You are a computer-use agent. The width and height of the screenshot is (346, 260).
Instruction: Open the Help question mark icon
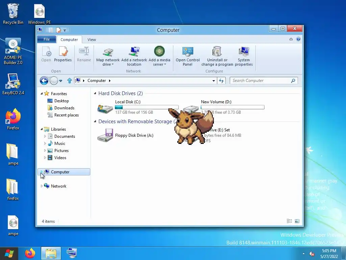(298, 39)
